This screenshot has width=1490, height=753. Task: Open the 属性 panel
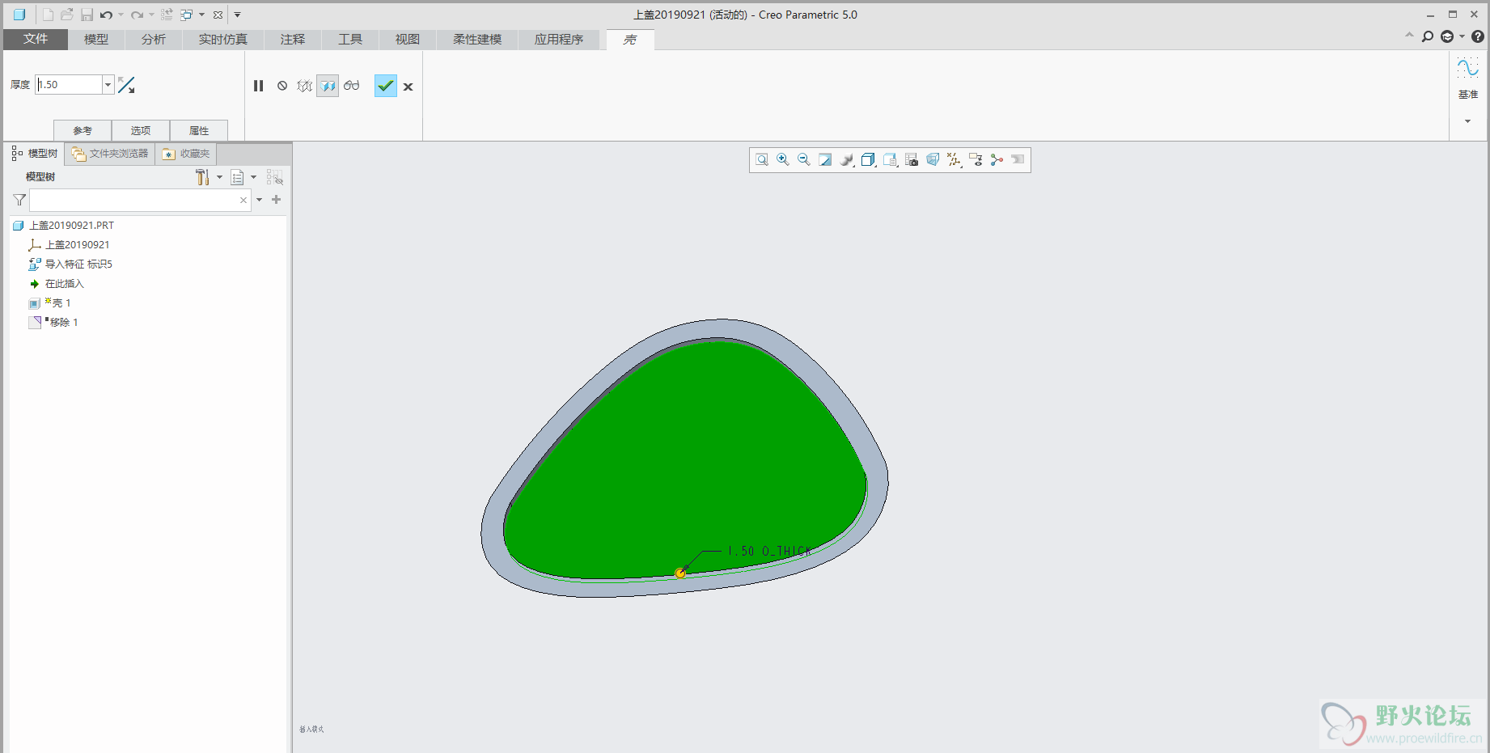pyautogui.click(x=199, y=130)
